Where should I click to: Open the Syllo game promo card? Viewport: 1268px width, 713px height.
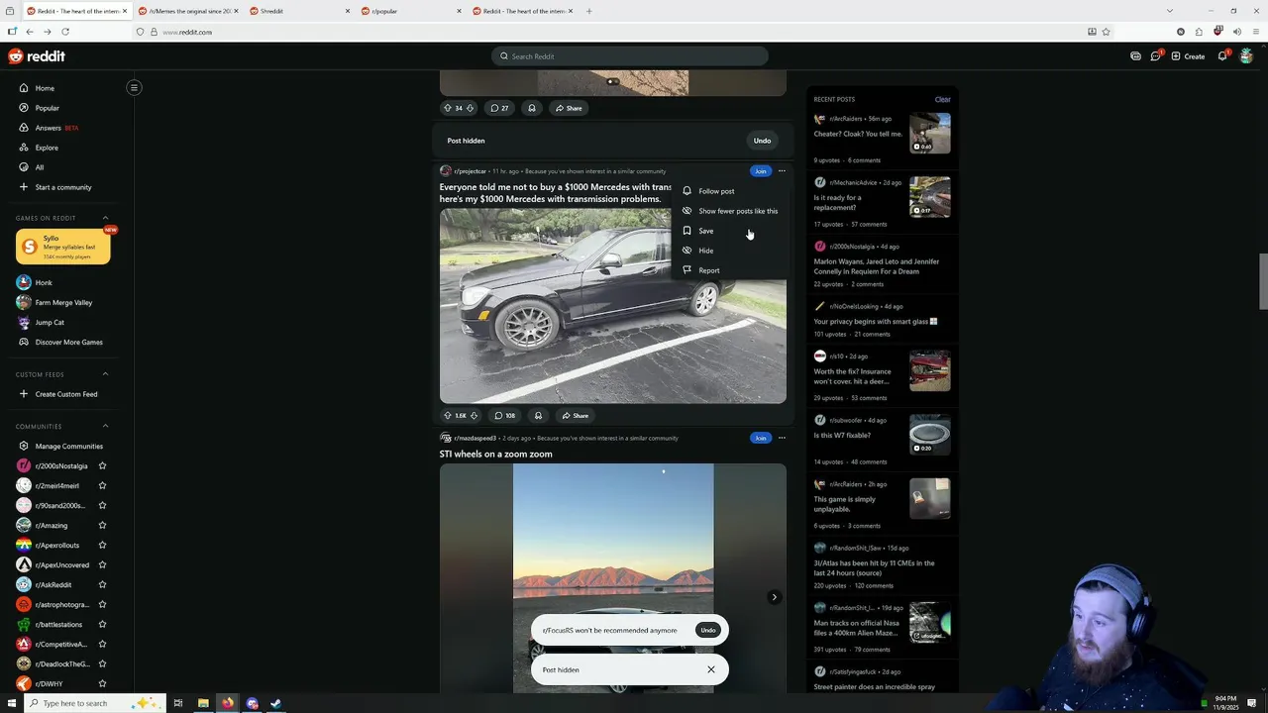(63, 247)
